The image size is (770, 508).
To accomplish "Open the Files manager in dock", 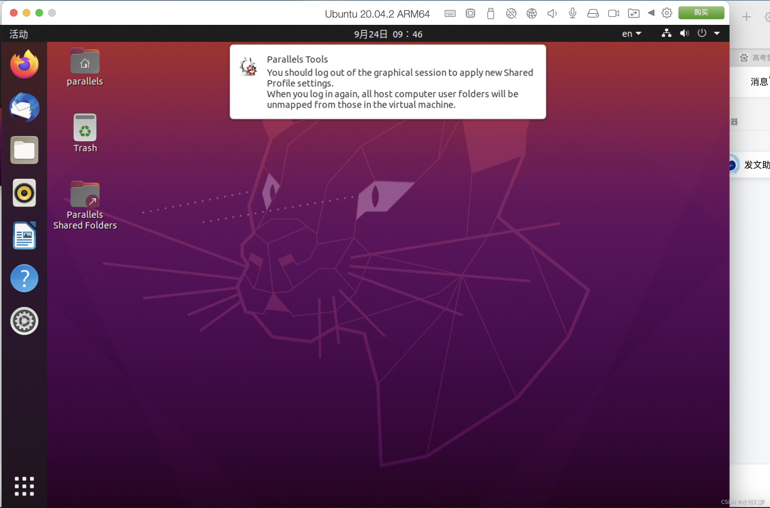I will tap(24, 150).
